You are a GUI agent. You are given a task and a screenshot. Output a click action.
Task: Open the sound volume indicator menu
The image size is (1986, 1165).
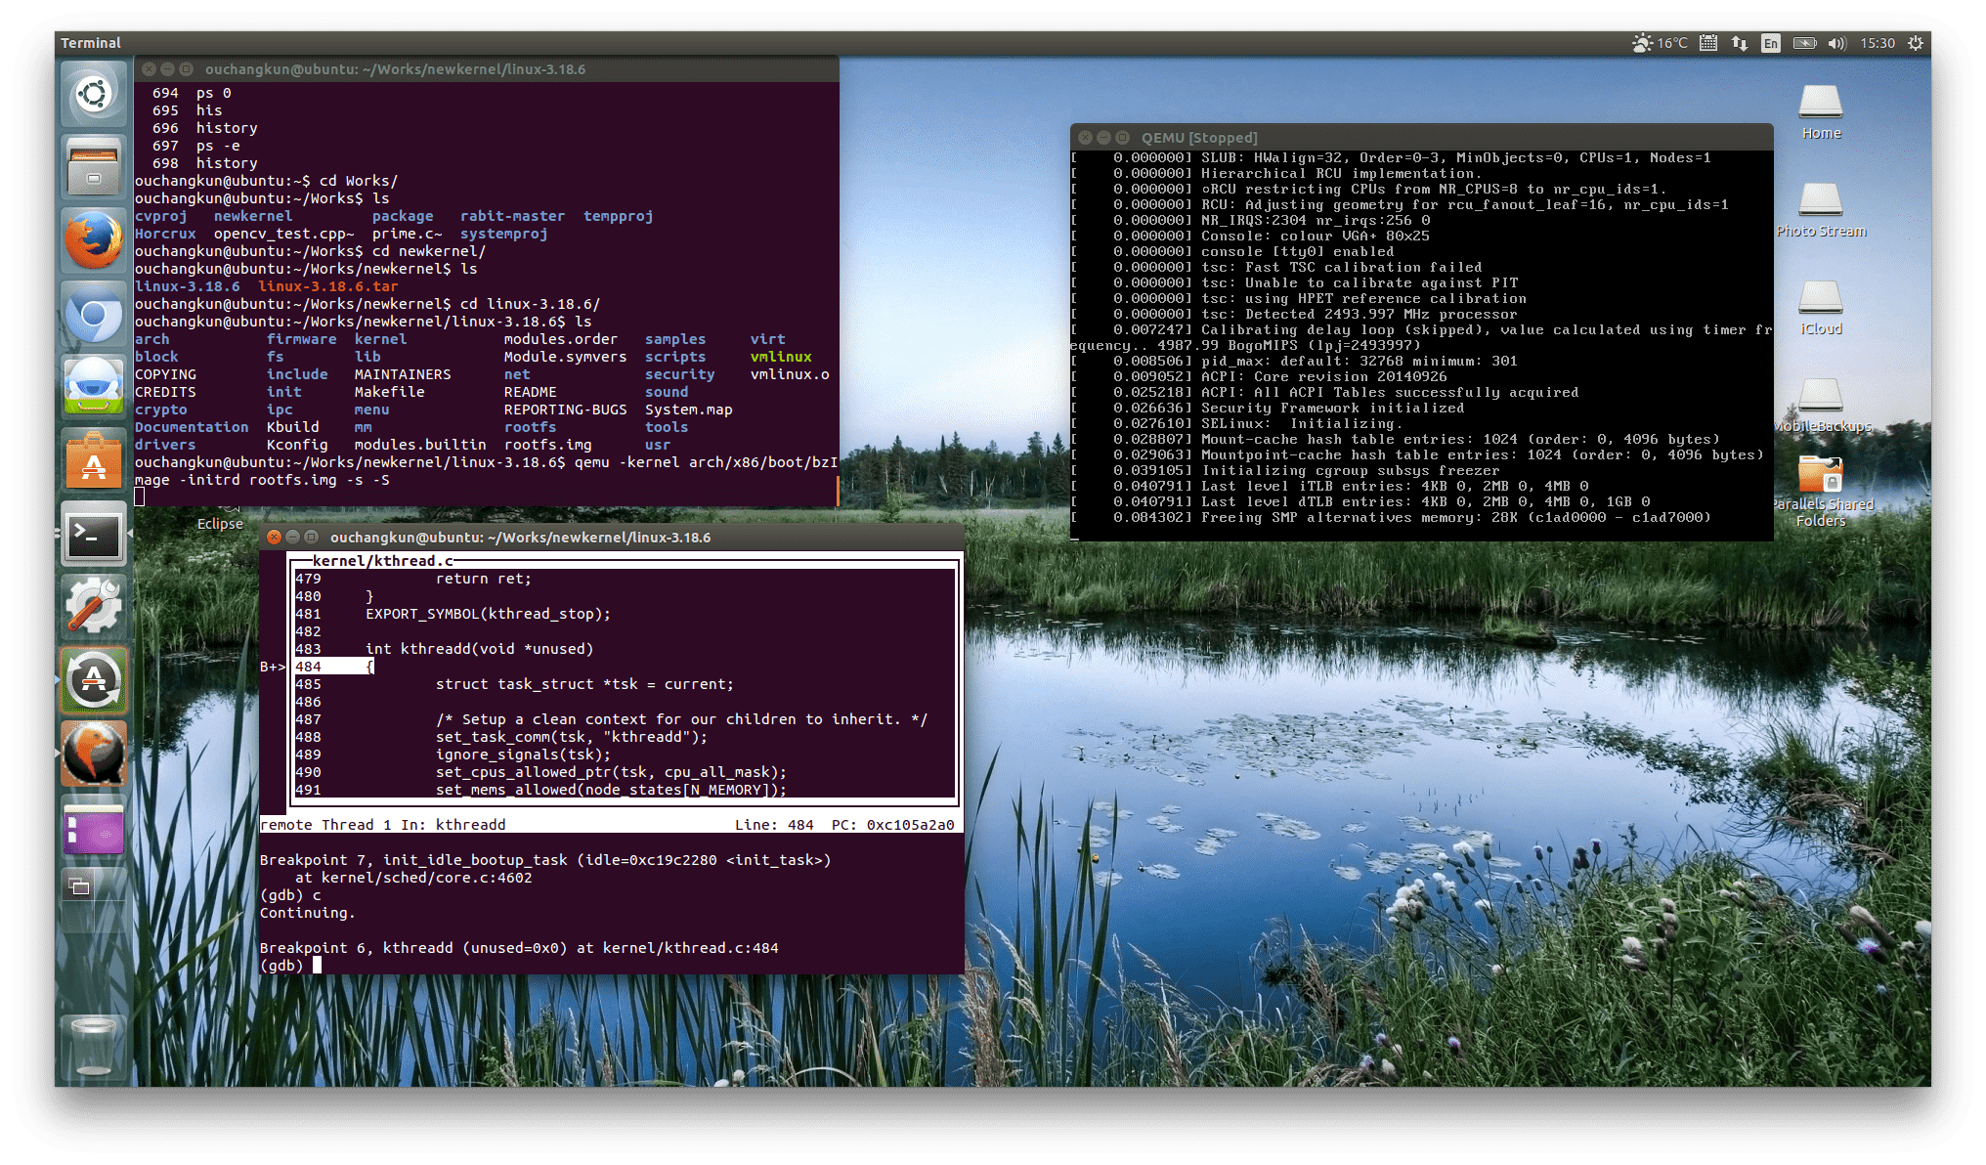pyautogui.click(x=1836, y=43)
